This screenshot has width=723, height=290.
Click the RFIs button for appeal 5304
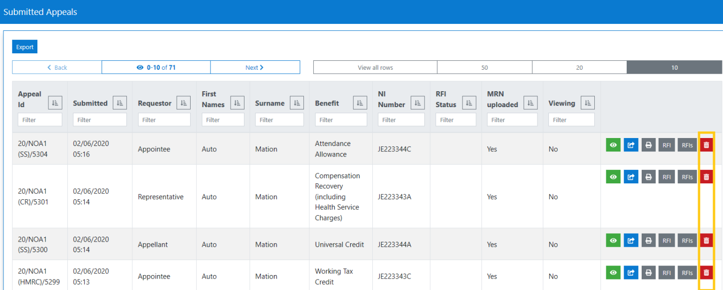687,145
